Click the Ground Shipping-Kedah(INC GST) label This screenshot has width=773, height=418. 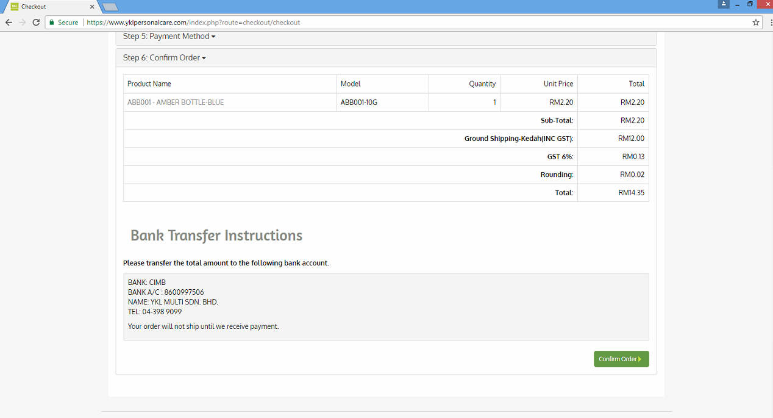coord(519,139)
